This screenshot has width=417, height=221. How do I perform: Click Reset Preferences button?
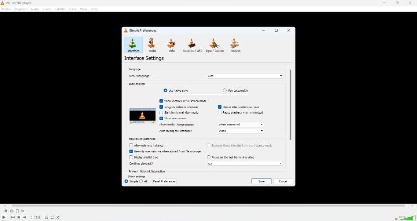coord(164,181)
